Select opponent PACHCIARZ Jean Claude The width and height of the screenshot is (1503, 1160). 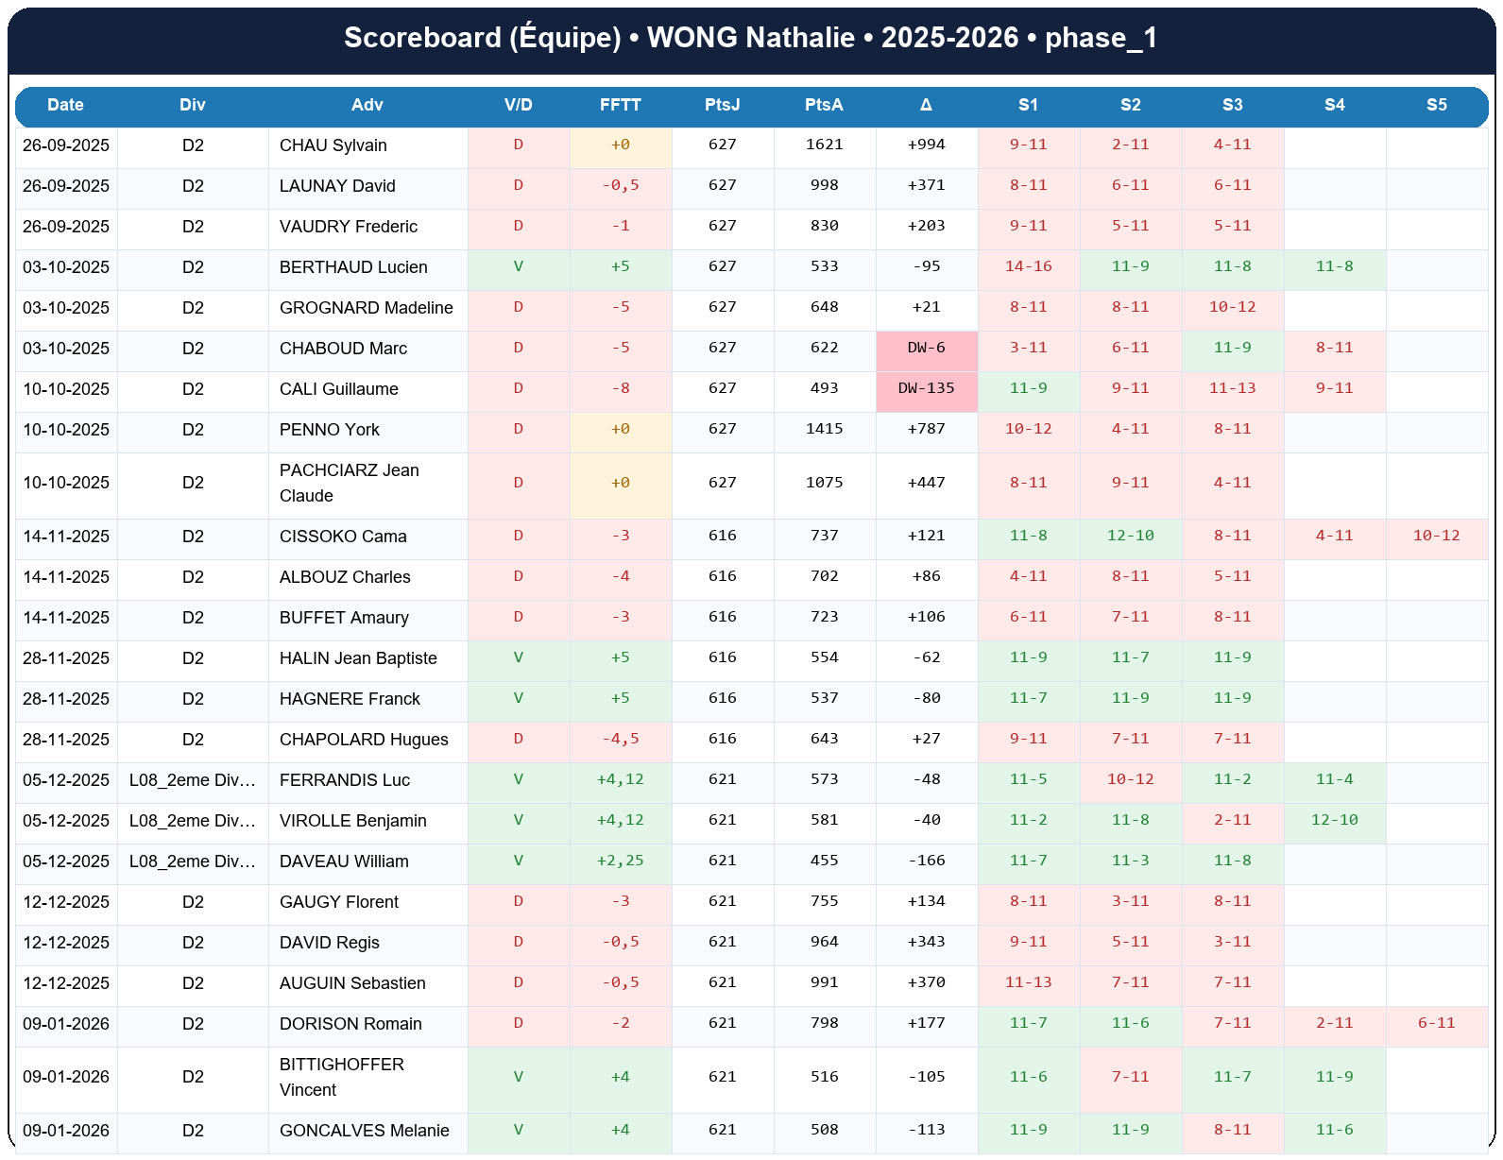tap(349, 483)
